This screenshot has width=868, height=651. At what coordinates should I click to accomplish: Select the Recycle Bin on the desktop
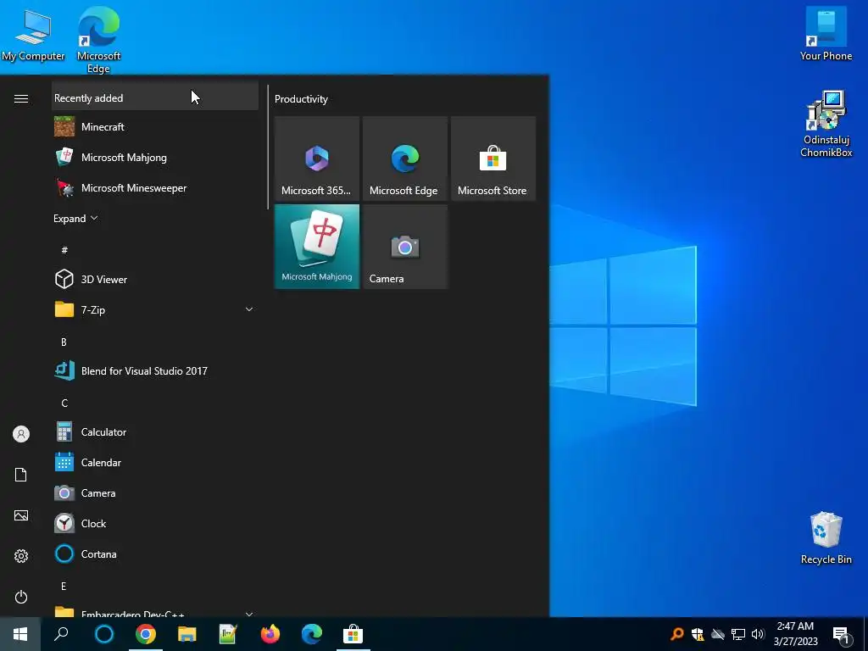pyautogui.click(x=826, y=538)
